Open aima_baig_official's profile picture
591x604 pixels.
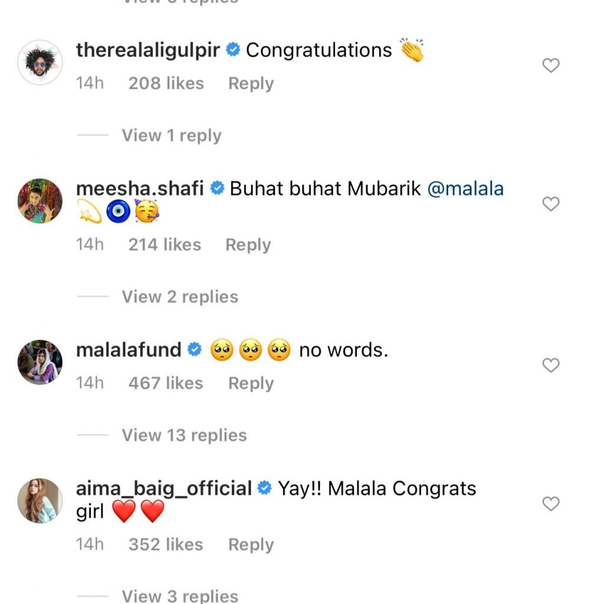(40, 501)
